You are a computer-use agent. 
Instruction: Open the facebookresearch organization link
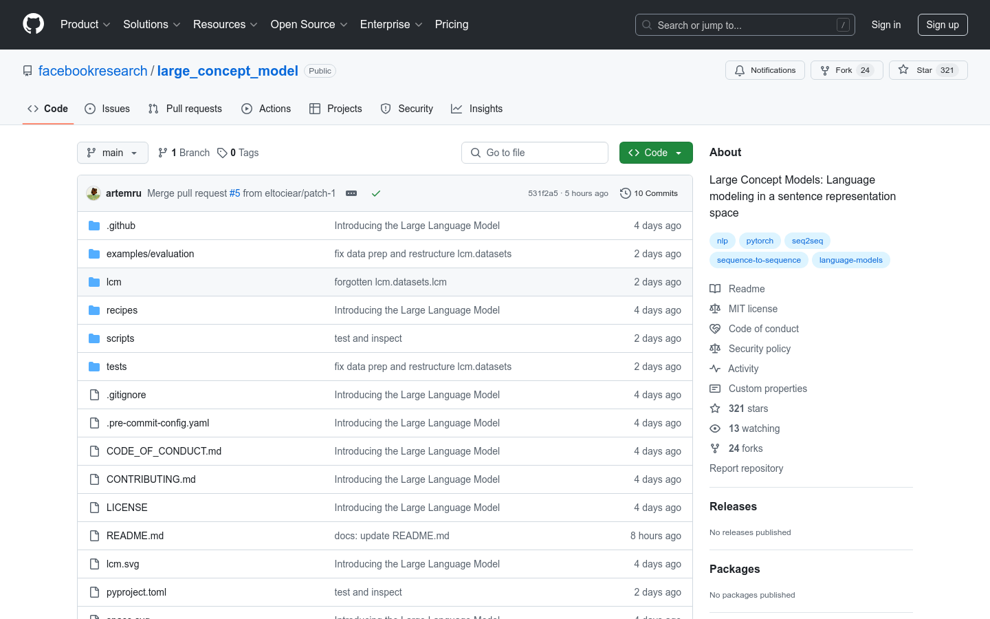click(93, 71)
